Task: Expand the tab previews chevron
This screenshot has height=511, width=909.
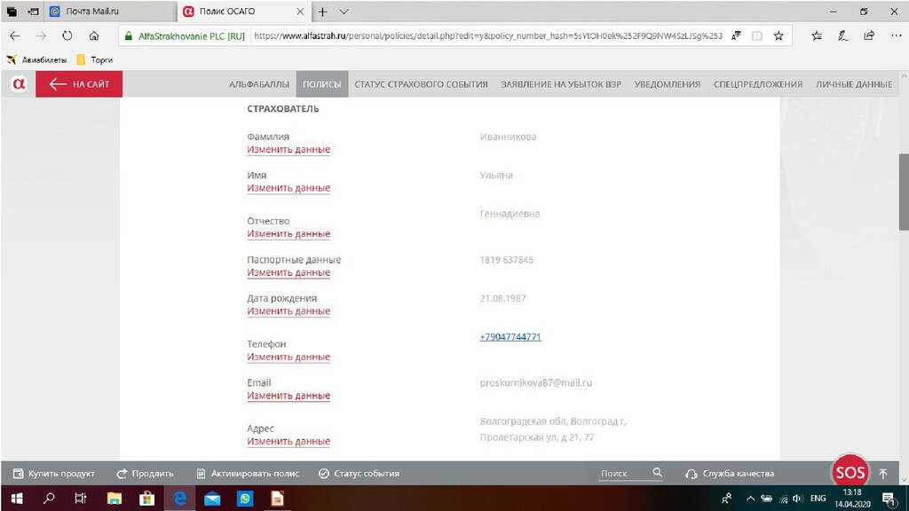Action: tap(344, 12)
